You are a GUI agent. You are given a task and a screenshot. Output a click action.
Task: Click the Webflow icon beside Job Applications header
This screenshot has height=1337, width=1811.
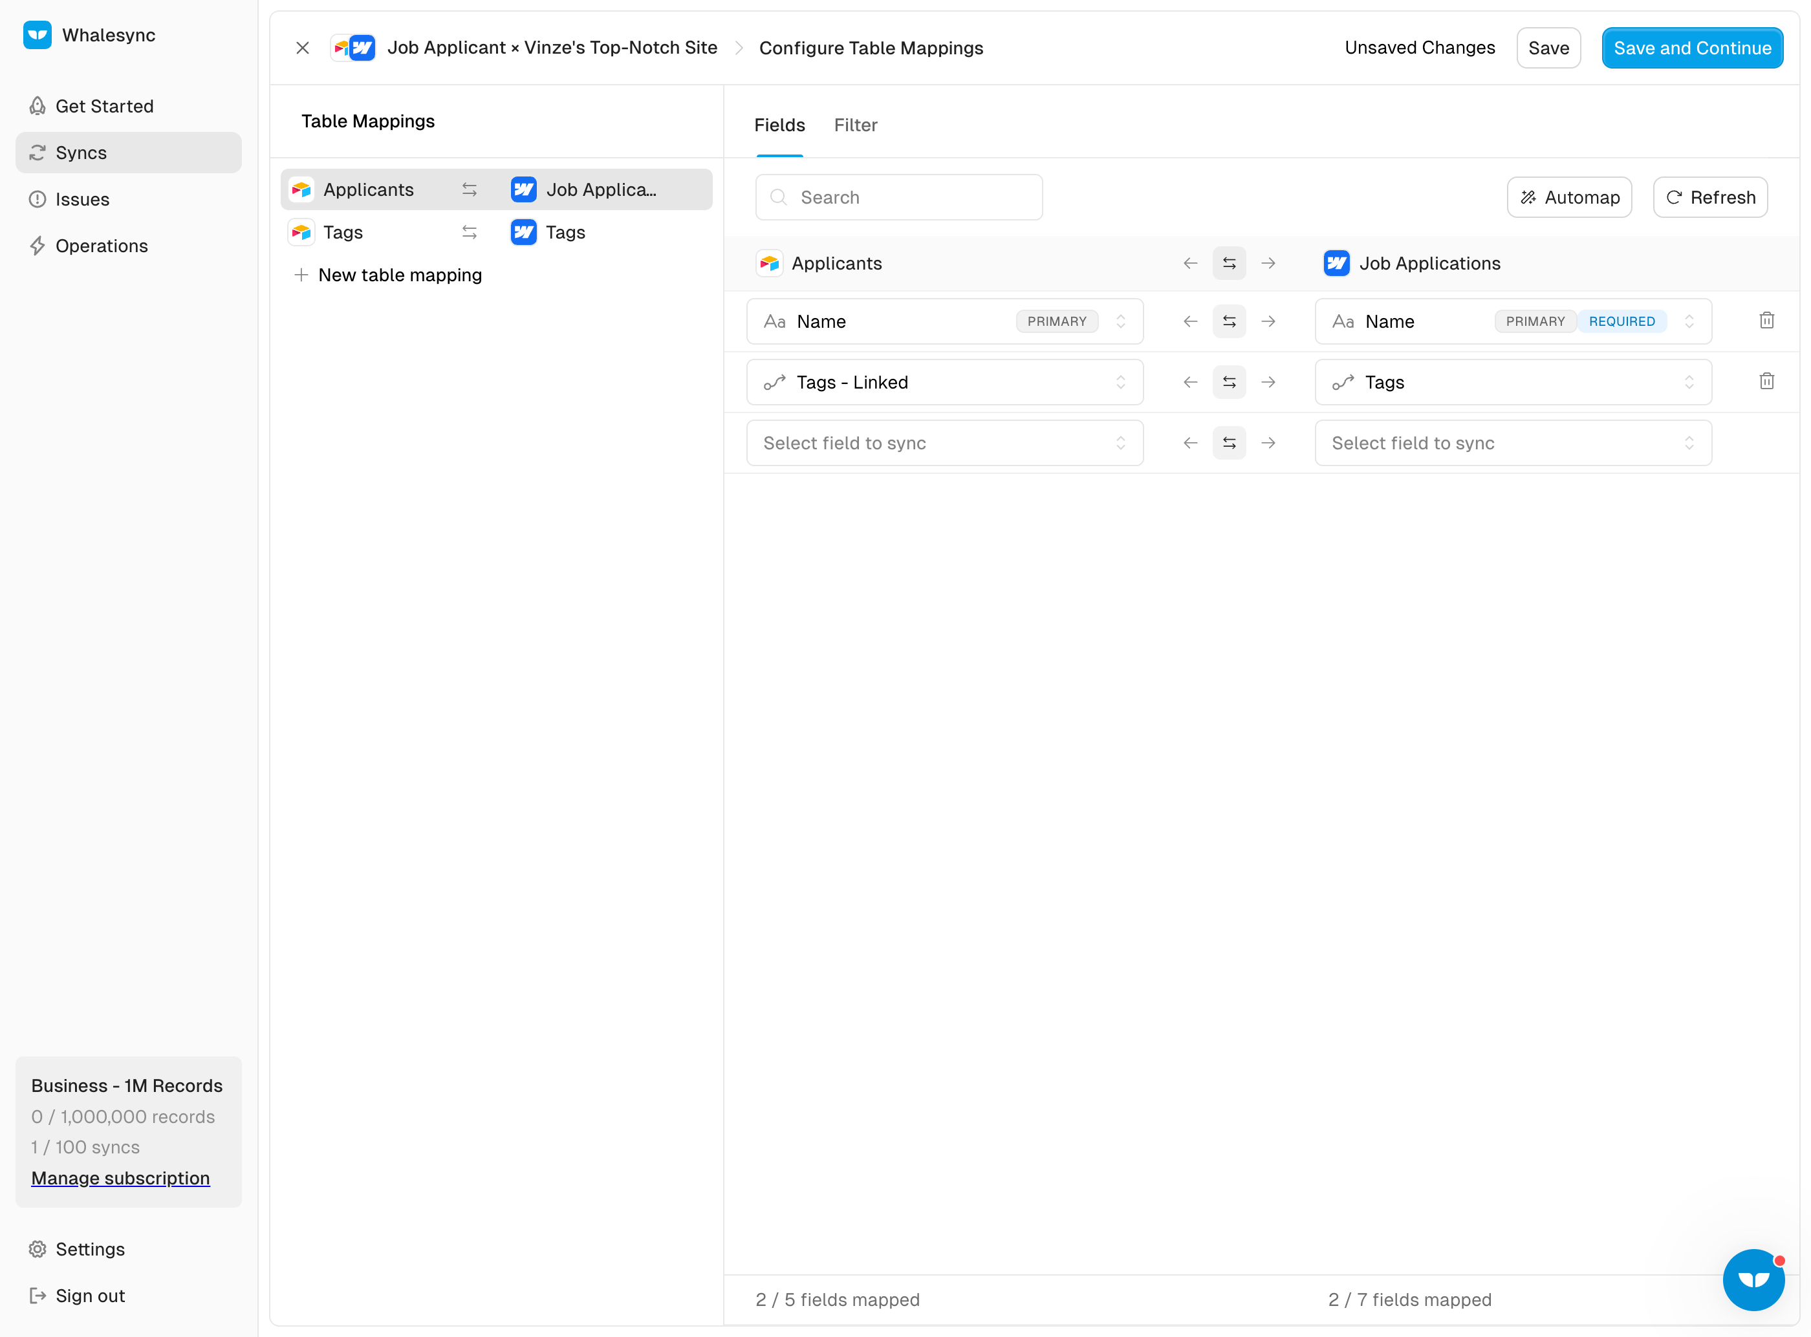1337,263
